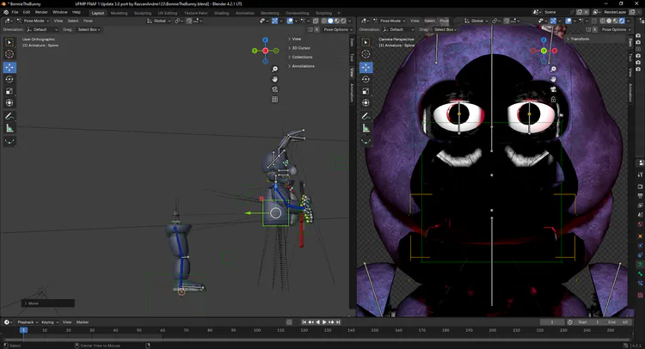The image size is (645, 349).
Task: Select the Select Box tool in left viewport
Action: pyautogui.click(x=9, y=42)
